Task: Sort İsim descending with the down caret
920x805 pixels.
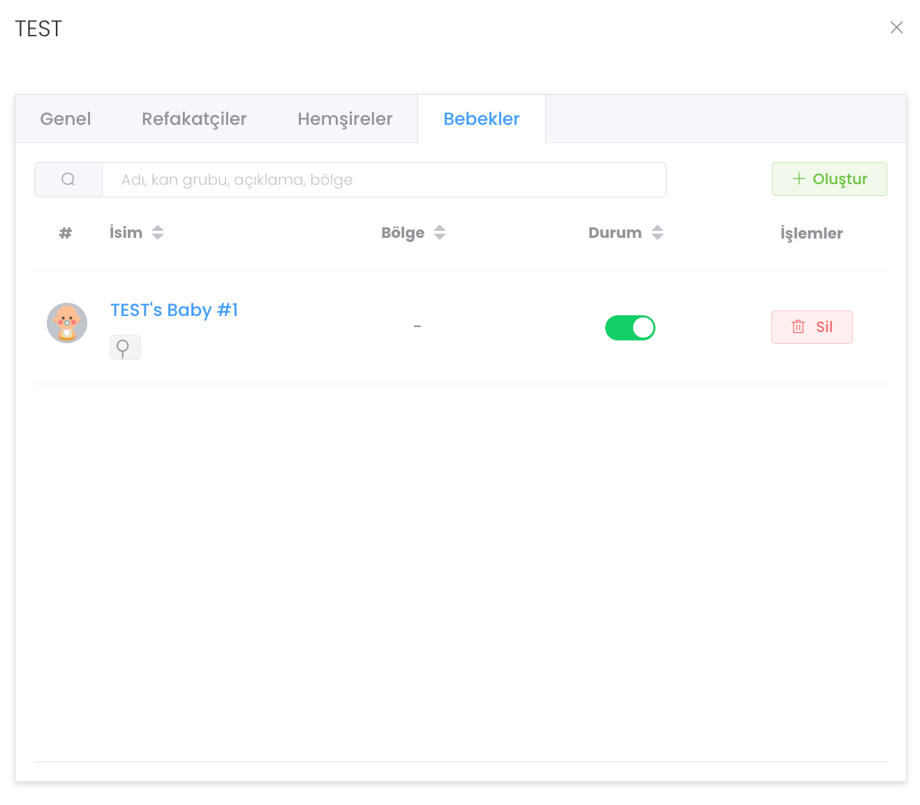Action: click(x=158, y=237)
